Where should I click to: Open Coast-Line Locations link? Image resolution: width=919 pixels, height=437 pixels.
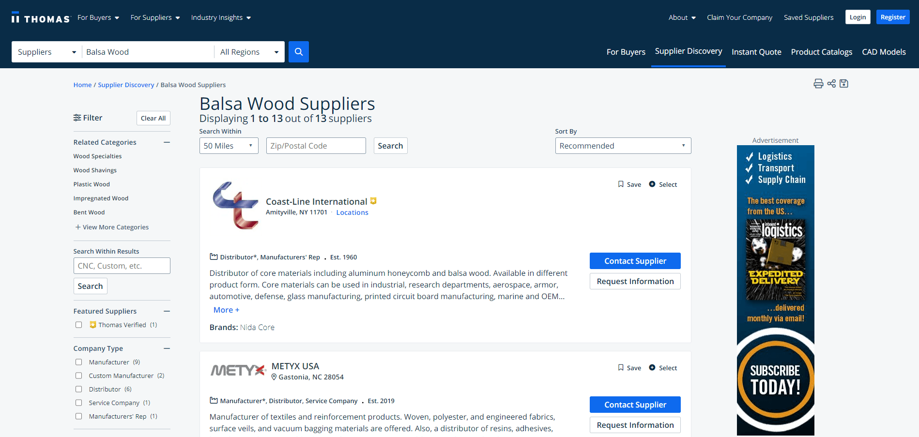click(352, 212)
